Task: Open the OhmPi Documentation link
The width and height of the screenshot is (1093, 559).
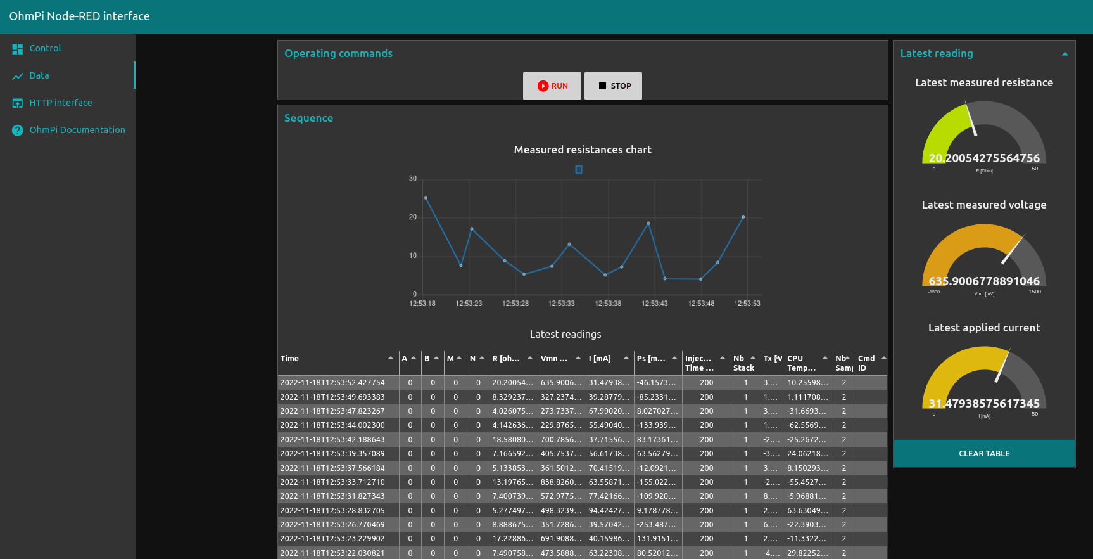Action: [77, 130]
